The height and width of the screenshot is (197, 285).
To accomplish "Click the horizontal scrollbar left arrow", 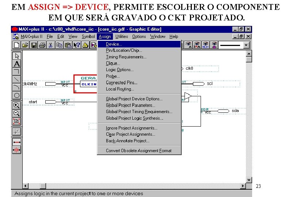I will (26, 186).
